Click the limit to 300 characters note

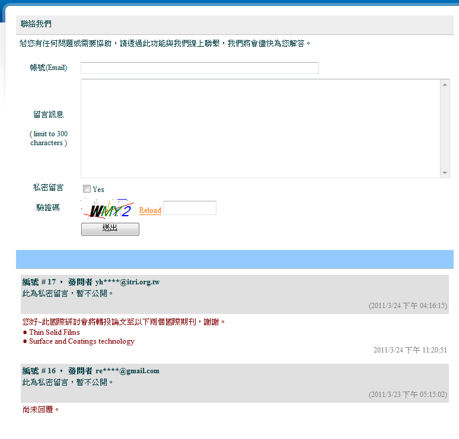click(49, 139)
